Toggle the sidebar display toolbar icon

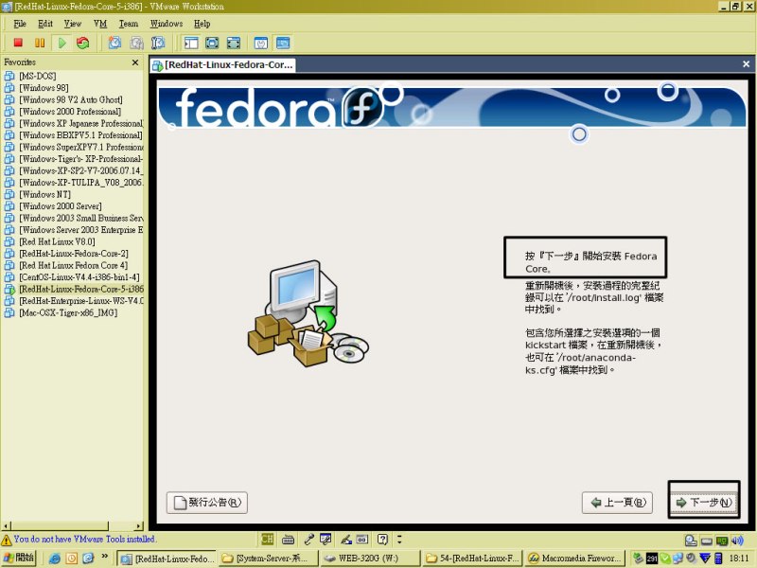click(191, 43)
